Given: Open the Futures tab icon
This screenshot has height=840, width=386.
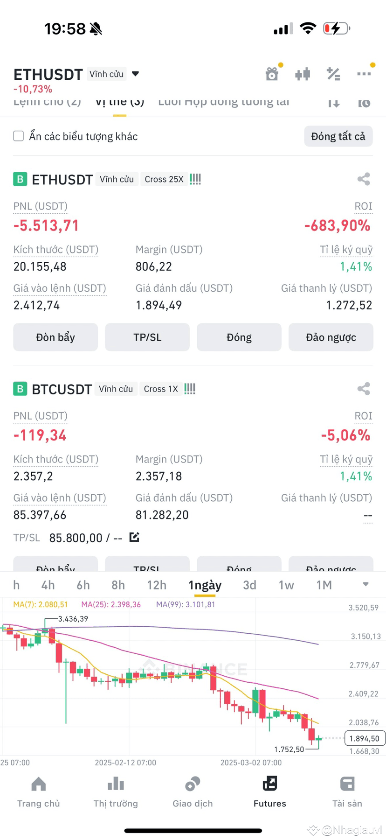Looking at the screenshot, I should point(270,784).
